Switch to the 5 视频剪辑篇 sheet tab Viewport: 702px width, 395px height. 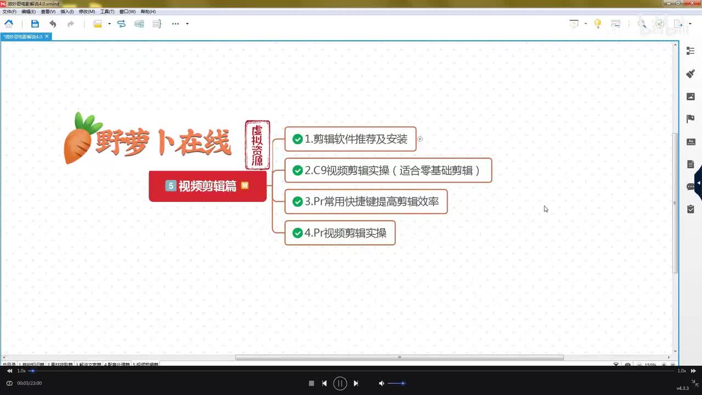pyautogui.click(x=146, y=364)
